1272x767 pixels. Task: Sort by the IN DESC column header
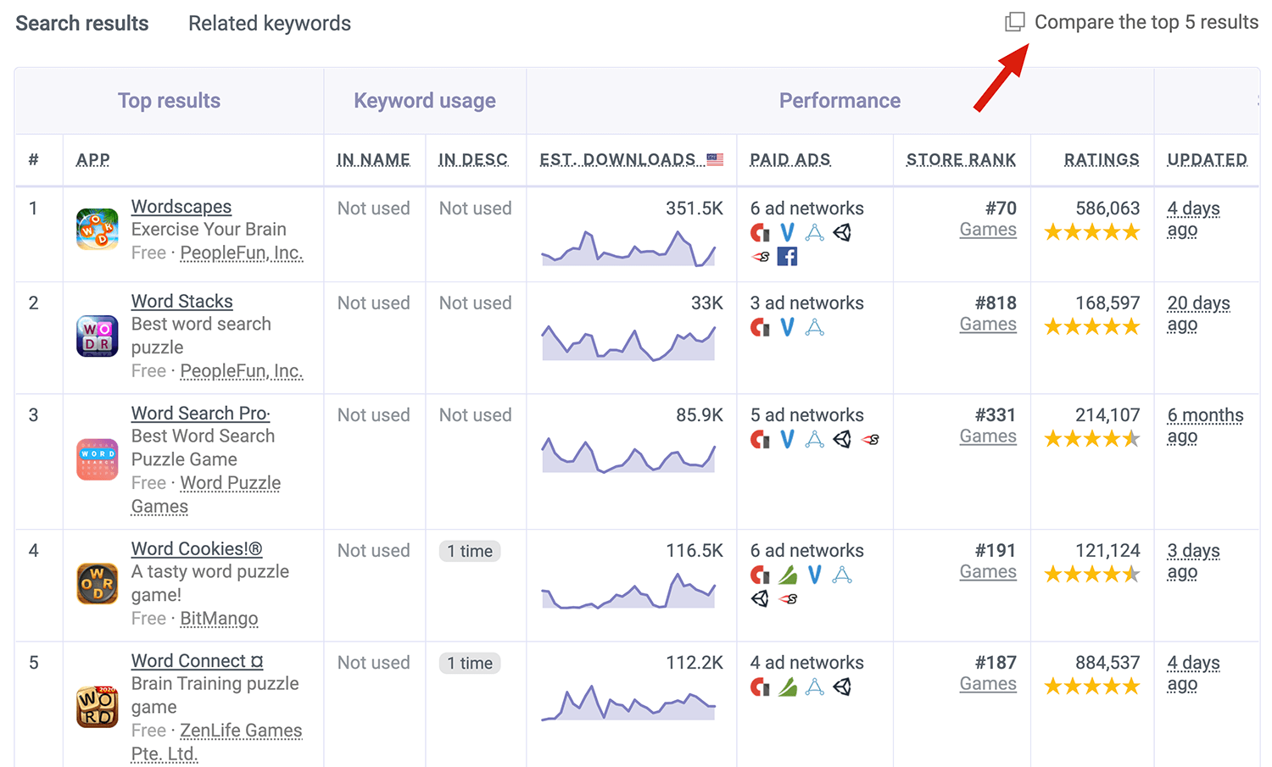tap(473, 159)
